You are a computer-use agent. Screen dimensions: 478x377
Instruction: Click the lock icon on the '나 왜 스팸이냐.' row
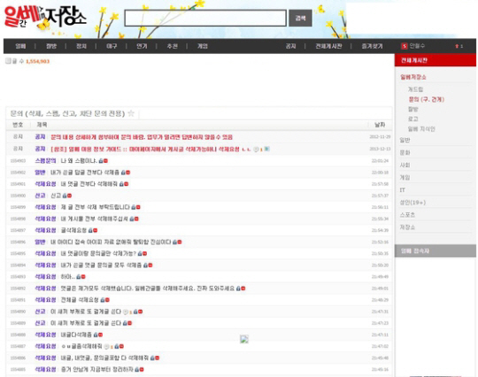[x=101, y=160]
